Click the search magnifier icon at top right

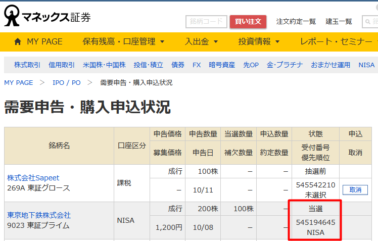click(367, 22)
